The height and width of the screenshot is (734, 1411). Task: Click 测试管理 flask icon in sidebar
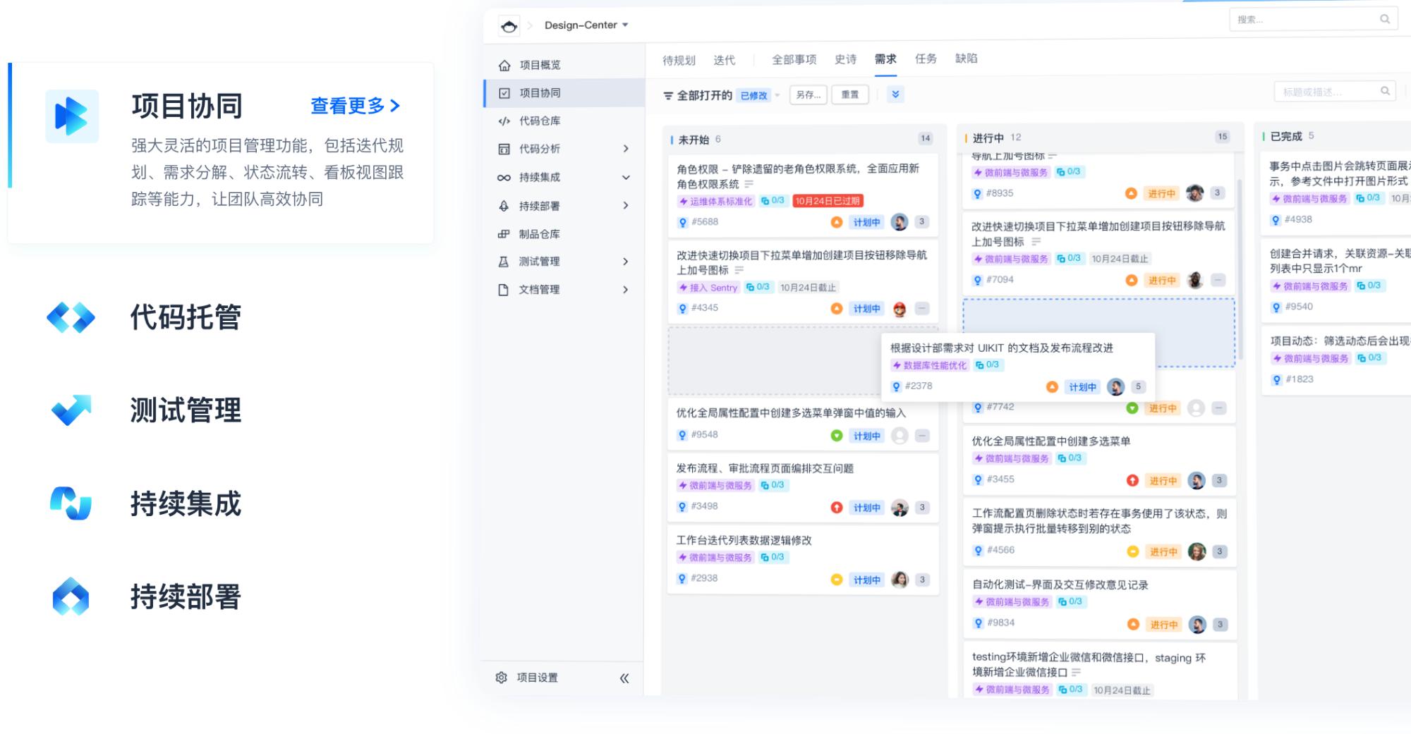tap(504, 262)
